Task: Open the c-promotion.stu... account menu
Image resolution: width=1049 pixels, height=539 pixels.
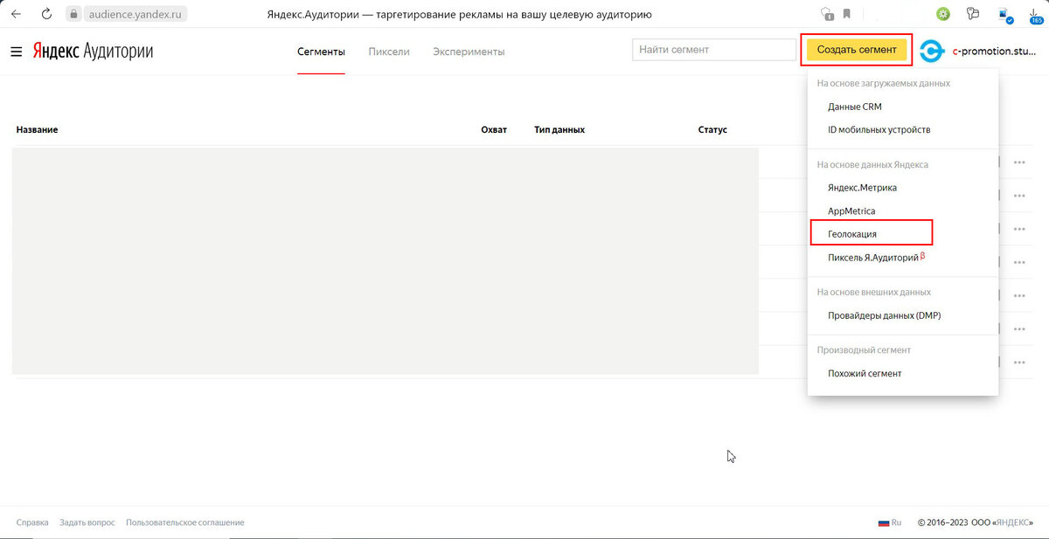Action: coord(994,52)
